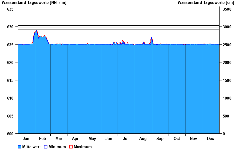Image resolution: width=237 pixels, height=162 pixels.
Task: Select the Dec month label
Action: (210, 139)
